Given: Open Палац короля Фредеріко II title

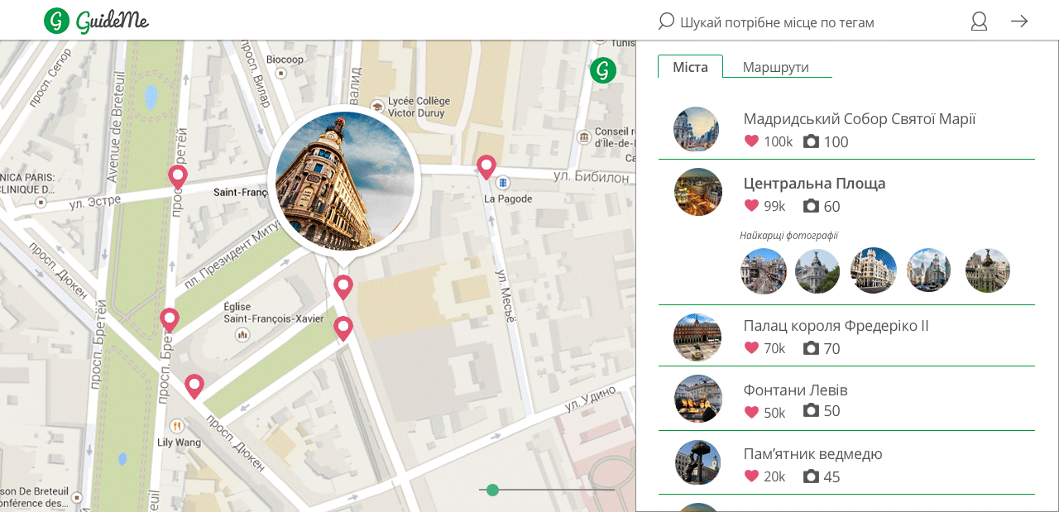Looking at the screenshot, I should 836,326.
